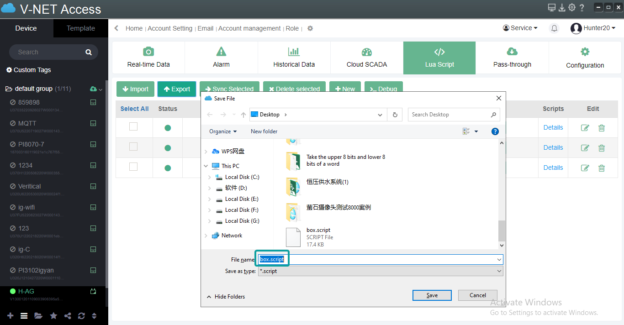View Historical Data charts
Screen dimensions: 624x325
coord(294,51)
